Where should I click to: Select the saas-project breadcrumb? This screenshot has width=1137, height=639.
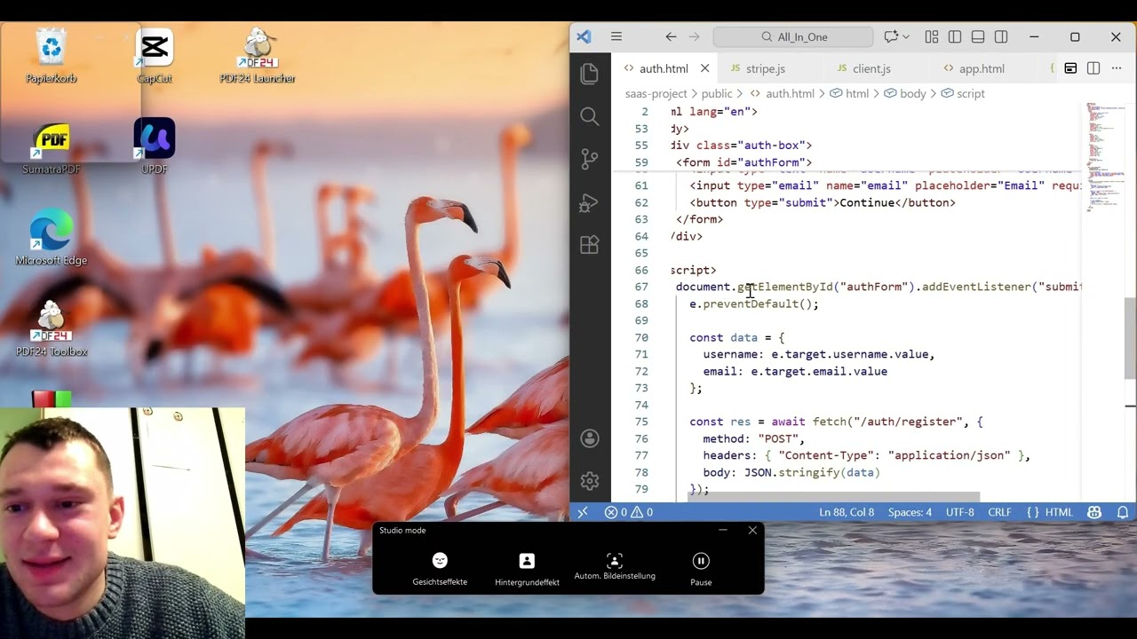(x=656, y=93)
